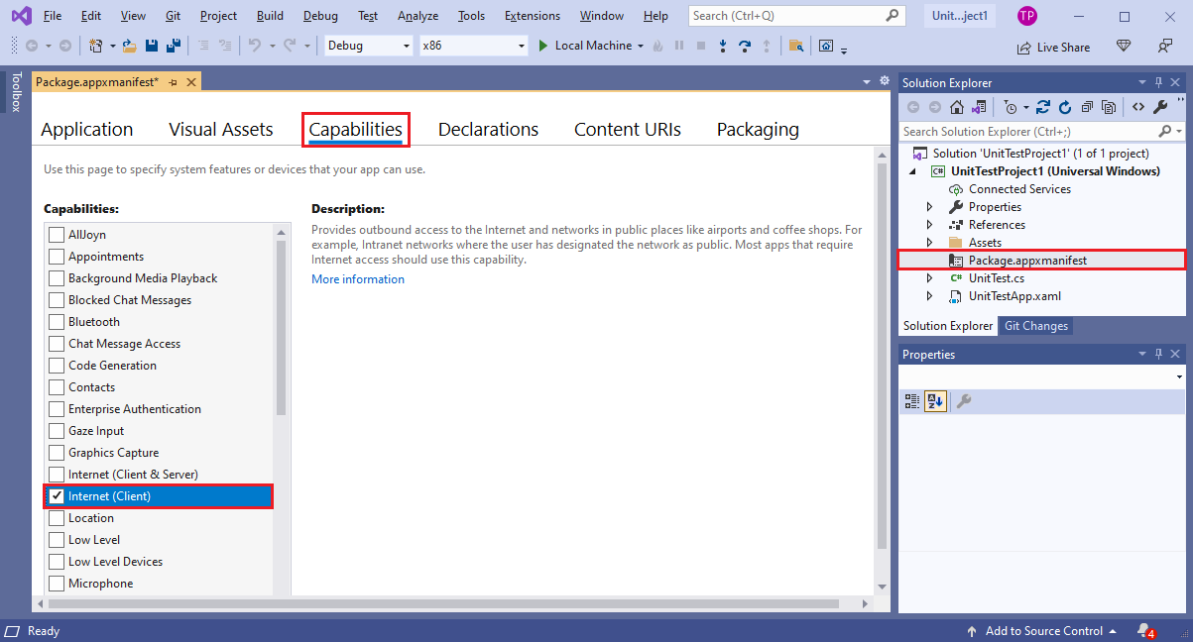
Task: Click the Open File folder icon
Action: (132, 46)
